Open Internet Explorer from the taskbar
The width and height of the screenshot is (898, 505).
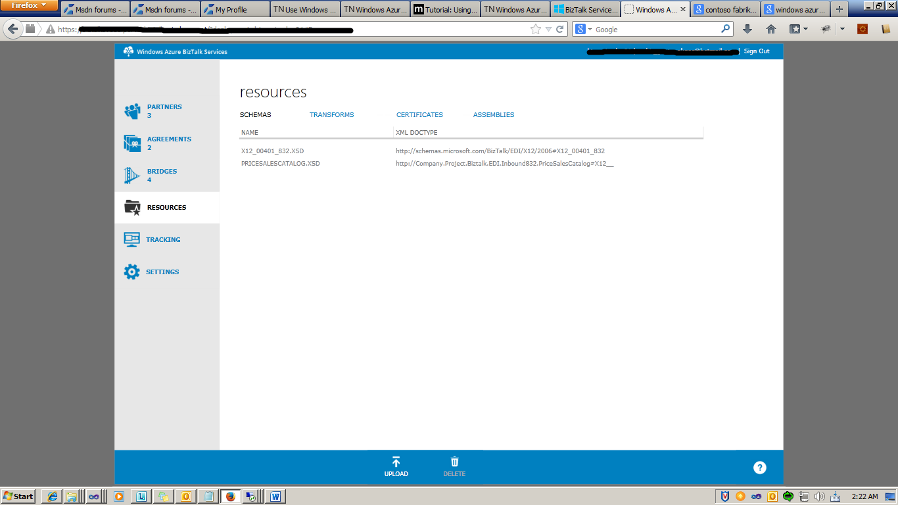53,496
